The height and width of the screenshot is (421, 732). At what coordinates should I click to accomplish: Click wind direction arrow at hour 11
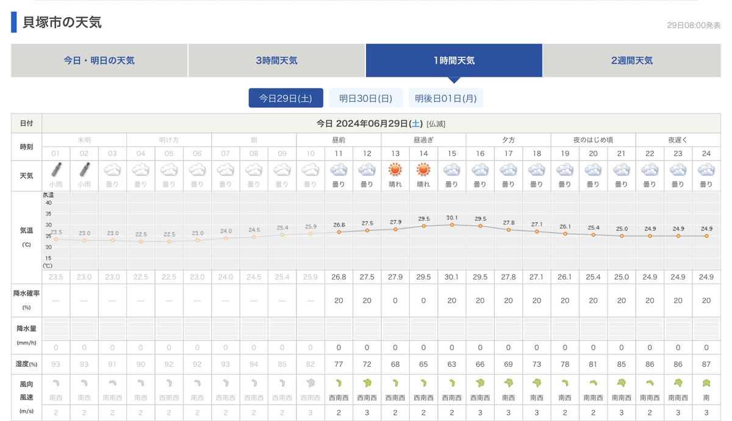coord(339,383)
